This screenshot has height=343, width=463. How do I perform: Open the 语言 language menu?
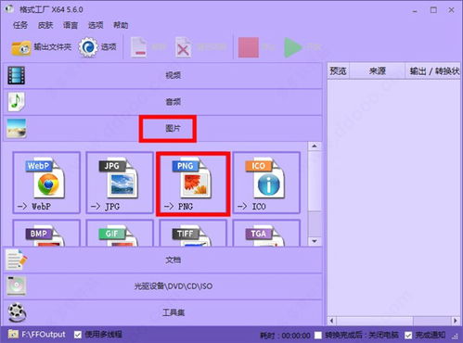click(71, 25)
